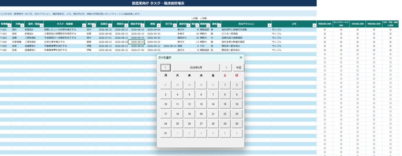Select 完了日 cell 2026-08-14
This screenshot has height=156, width=402.
169,46
